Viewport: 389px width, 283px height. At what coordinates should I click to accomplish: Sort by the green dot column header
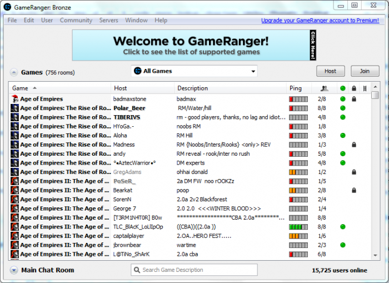(343, 88)
